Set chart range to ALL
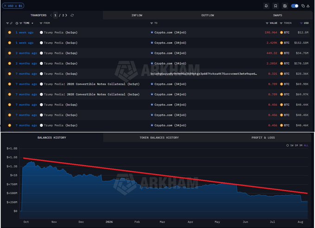The width and height of the screenshot is (315, 228). click(x=306, y=146)
